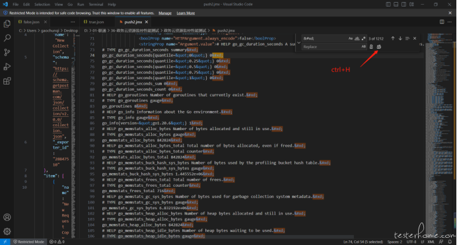This screenshot has height=245, width=457.
Task: Close the false.json tab
Action: 46,22
